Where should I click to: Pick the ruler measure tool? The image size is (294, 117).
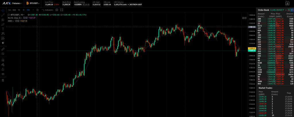coord(3,49)
